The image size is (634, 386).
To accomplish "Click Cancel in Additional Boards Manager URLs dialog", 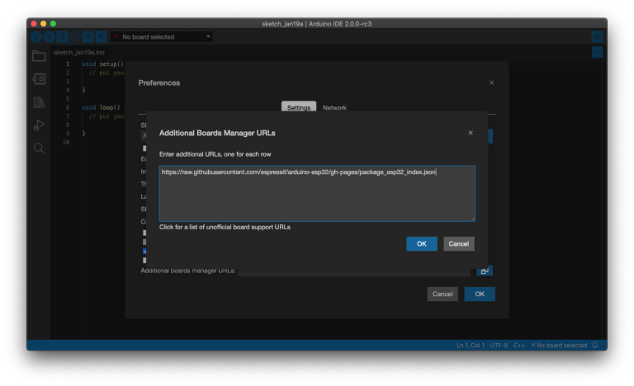I will pos(458,244).
